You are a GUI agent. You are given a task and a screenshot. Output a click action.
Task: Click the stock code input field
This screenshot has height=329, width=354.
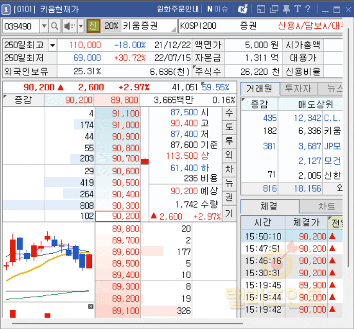tap(21, 26)
